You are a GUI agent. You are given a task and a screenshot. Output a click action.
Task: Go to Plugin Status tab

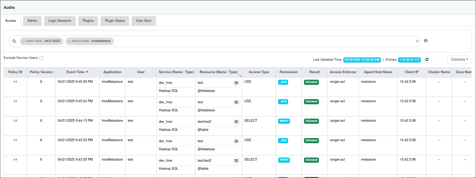point(115,21)
